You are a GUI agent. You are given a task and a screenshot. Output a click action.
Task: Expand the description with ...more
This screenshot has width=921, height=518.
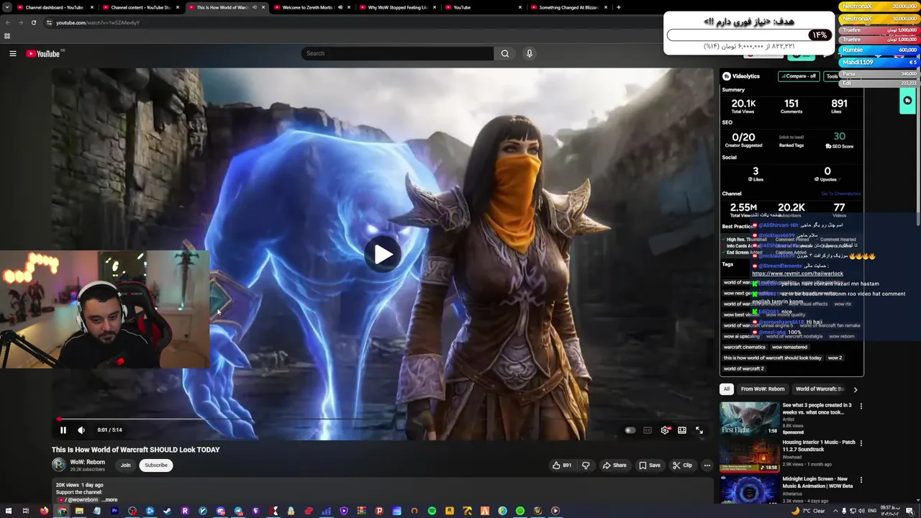pos(109,499)
